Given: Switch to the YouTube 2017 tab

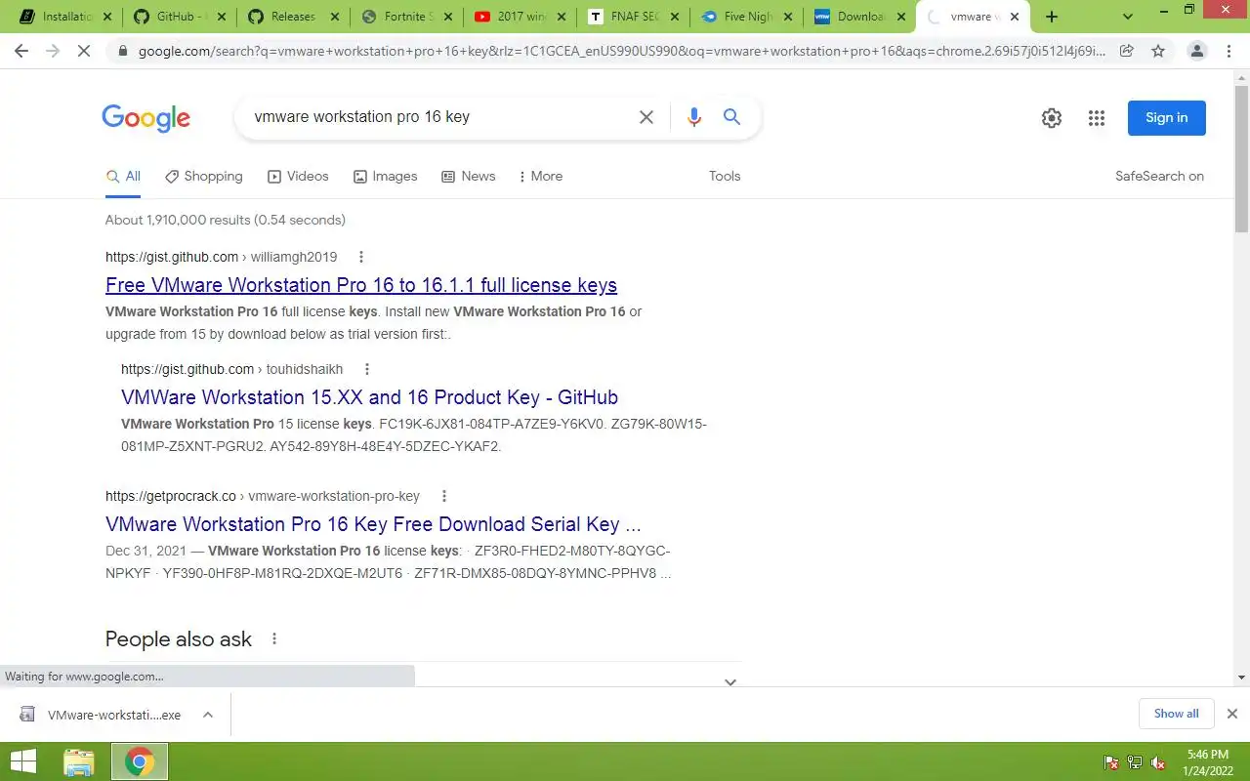Looking at the screenshot, I should point(521,17).
